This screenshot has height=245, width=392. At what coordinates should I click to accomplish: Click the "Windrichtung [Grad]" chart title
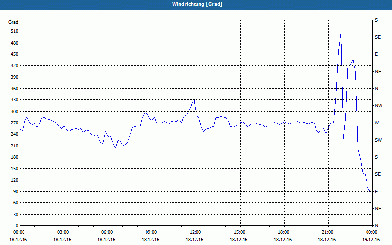(197, 4)
